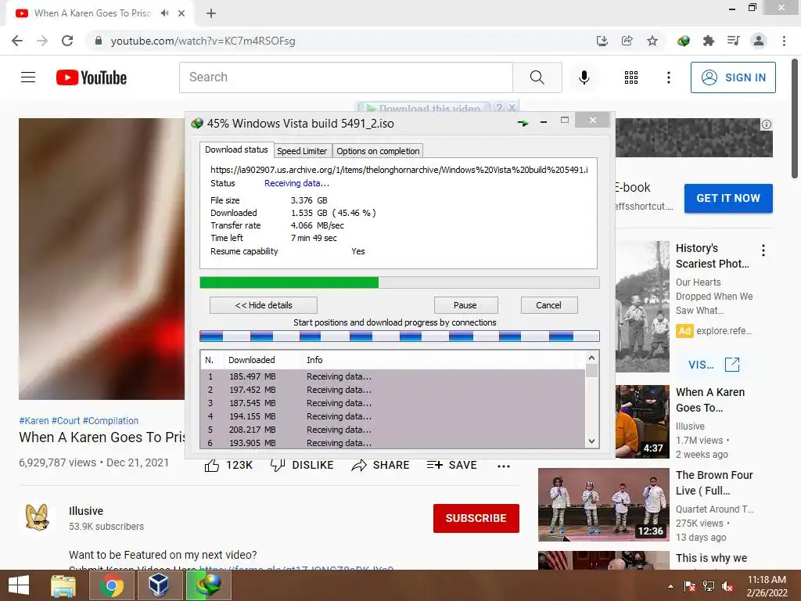Open the Chrome profile avatar

pyautogui.click(x=759, y=41)
